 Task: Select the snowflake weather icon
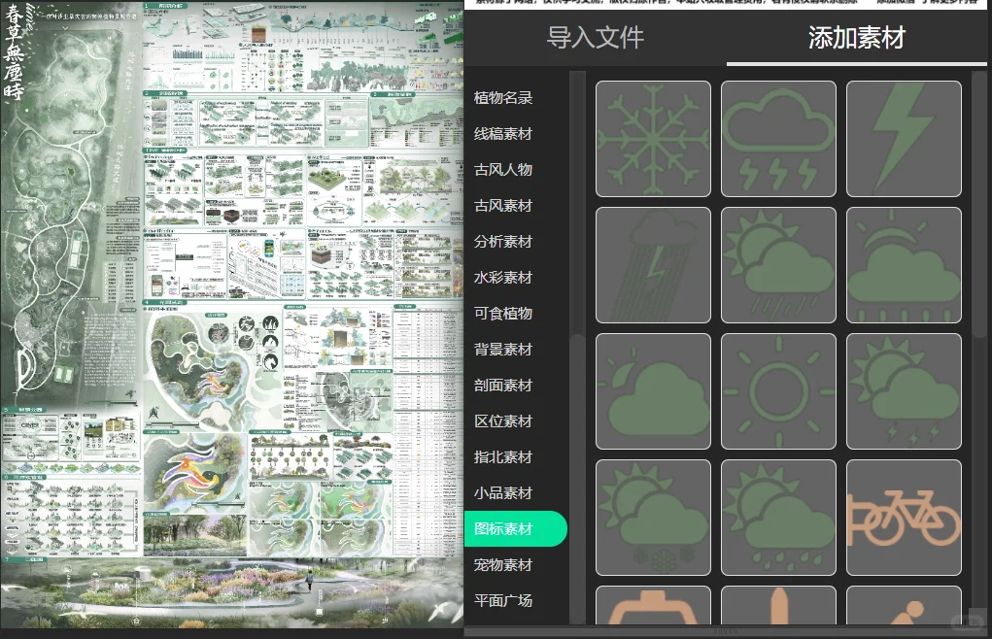653,138
